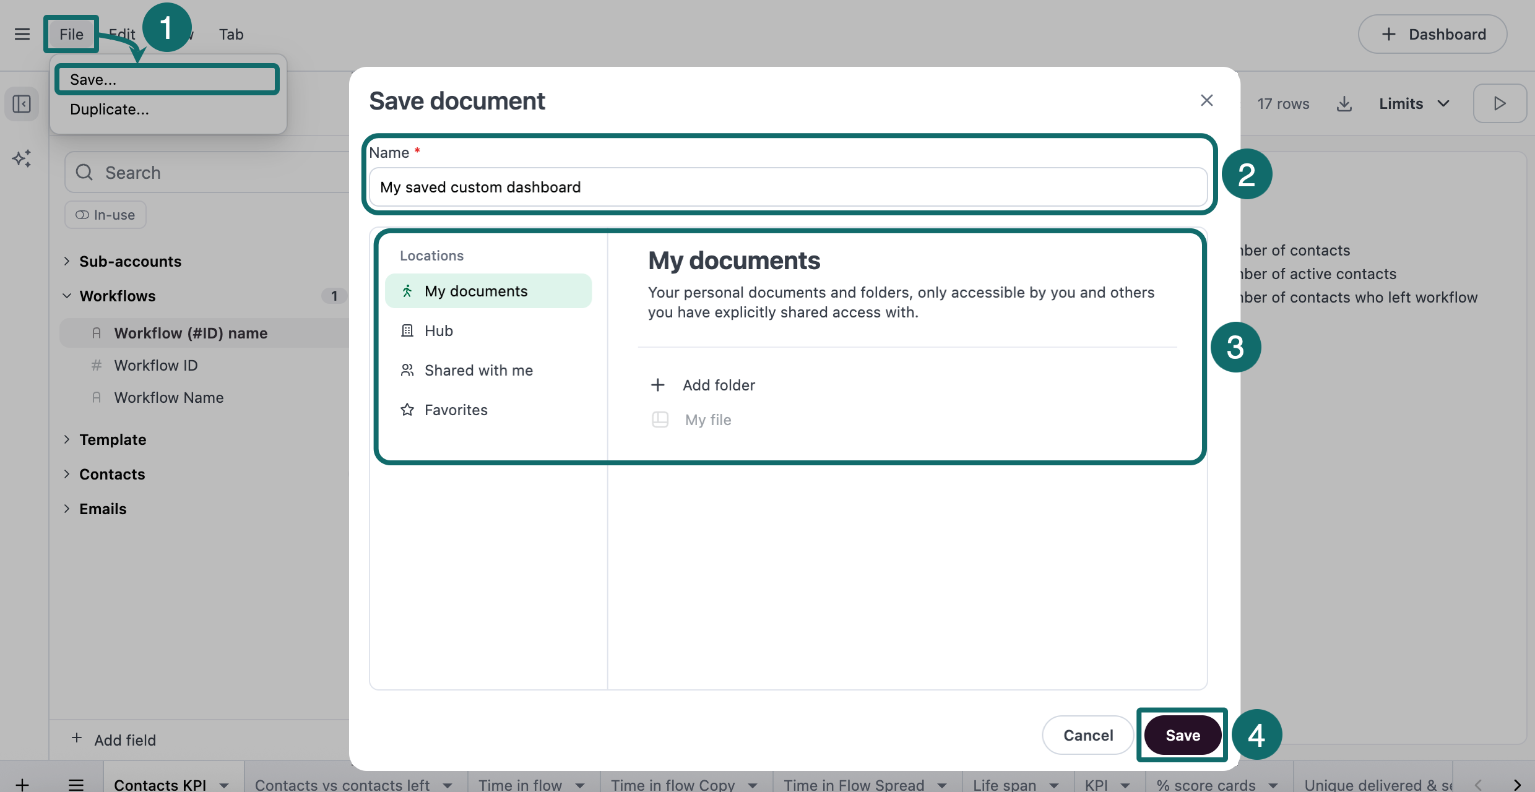Click the Save button in dialog
Screen dimensions: 1535x792
[x=1182, y=735]
